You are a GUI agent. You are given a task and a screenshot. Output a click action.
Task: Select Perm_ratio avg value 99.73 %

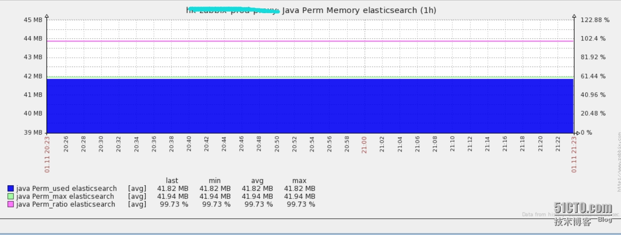point(259,205)
